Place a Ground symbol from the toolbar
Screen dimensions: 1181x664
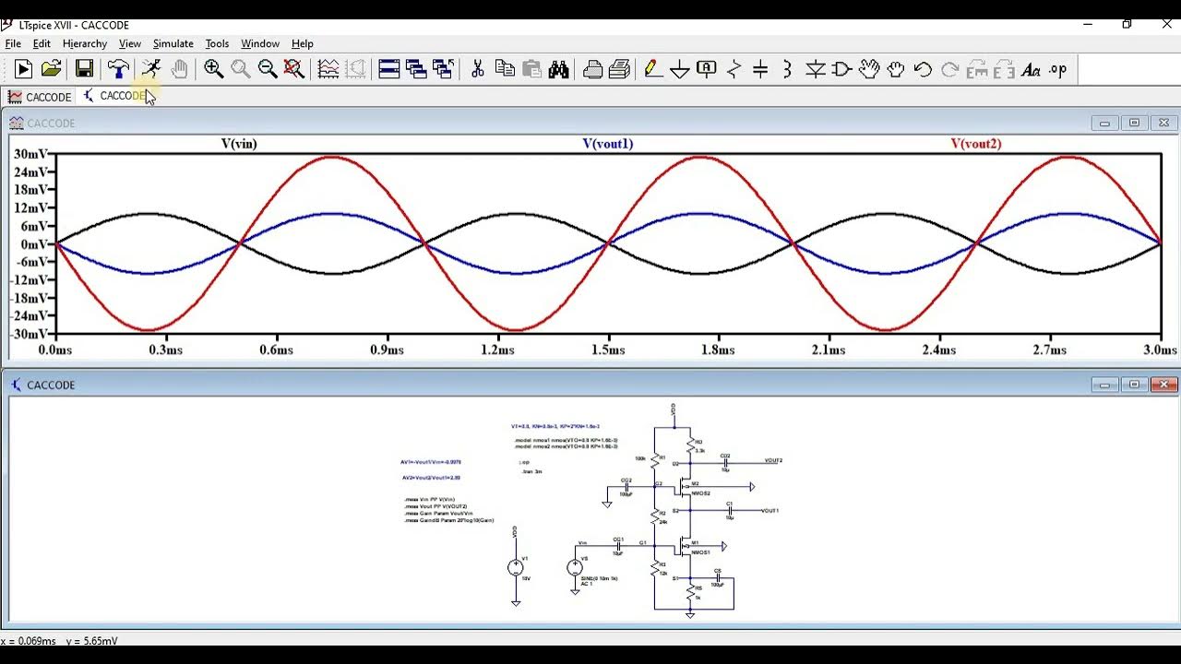pyautogui.click(x=680, y=69)
